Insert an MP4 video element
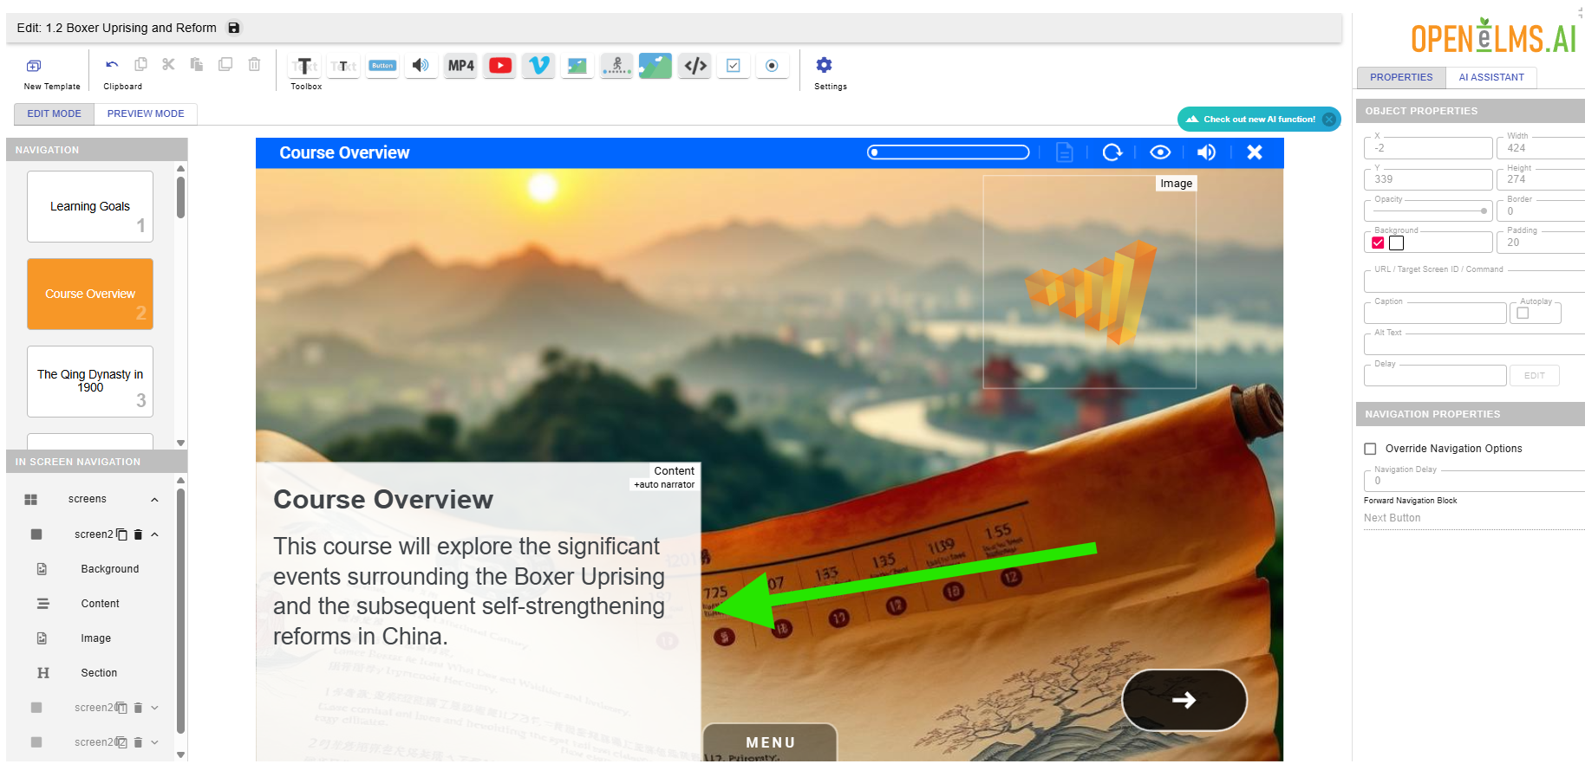 coord(460,66)
